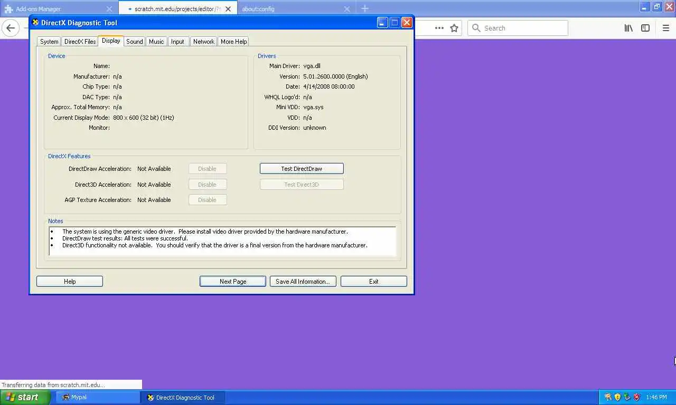Close the browser window
This screenshot has width=676, height=405.
[669, 7]
